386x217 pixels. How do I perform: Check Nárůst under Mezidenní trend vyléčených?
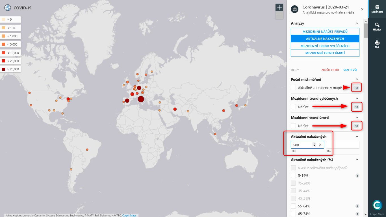[x=293, y=107]
